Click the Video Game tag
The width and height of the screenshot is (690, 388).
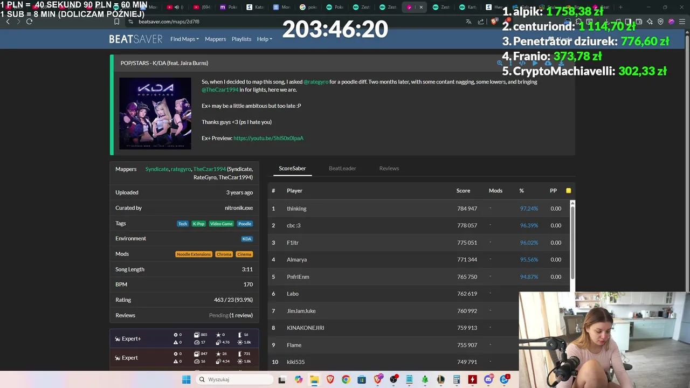click(x=222, y=224)
